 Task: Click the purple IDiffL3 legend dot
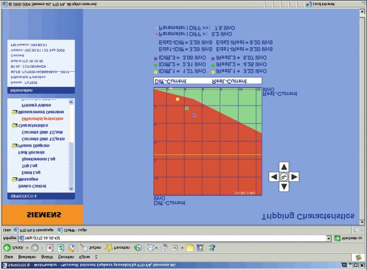[156, 59]
